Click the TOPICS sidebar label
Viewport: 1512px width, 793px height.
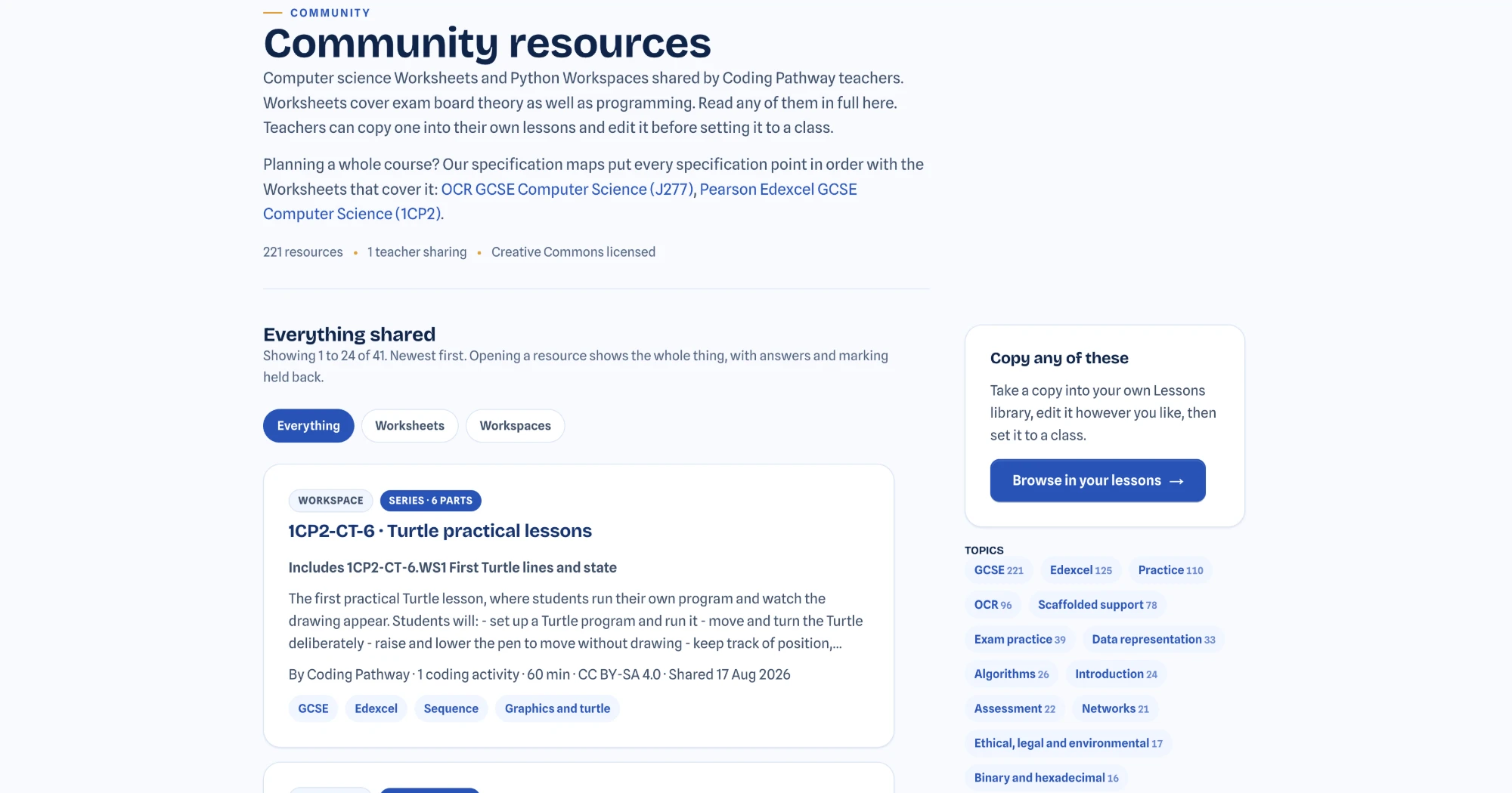984,551
